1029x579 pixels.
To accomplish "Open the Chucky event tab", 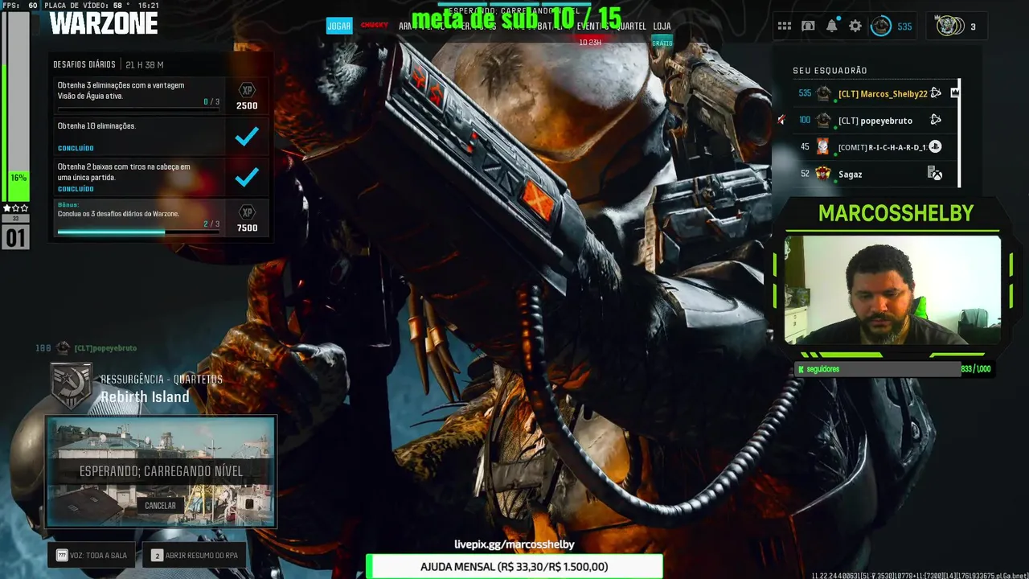I will [375, 26].
